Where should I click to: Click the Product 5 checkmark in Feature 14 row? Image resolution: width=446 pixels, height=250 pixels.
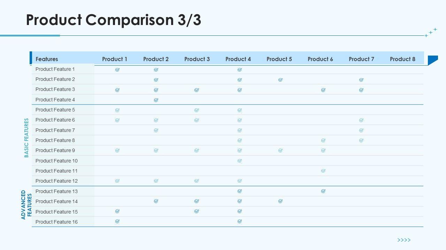(280, 201)
